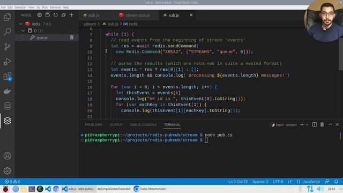Open notifications bell in status bar

pos(336,182)
